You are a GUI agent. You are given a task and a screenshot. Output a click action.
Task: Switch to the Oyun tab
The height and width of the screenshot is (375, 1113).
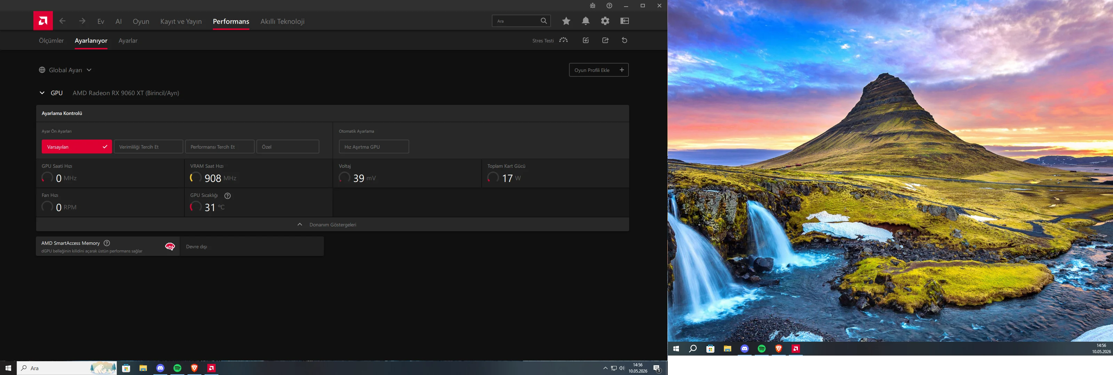point(141,21)
